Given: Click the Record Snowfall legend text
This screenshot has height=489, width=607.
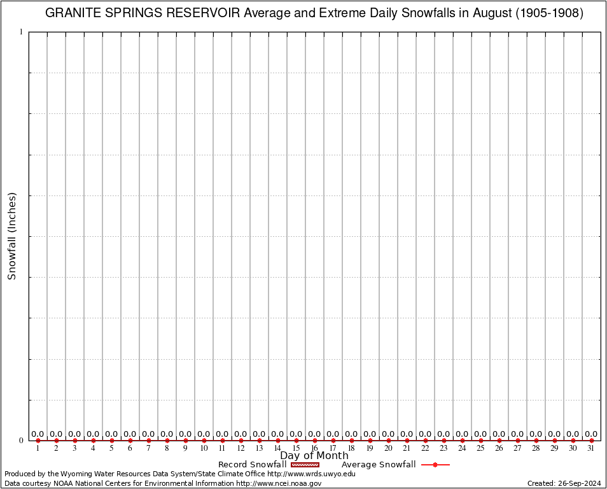Looking at the screenshot, I should pyautogui.click(x=252, y=465).
